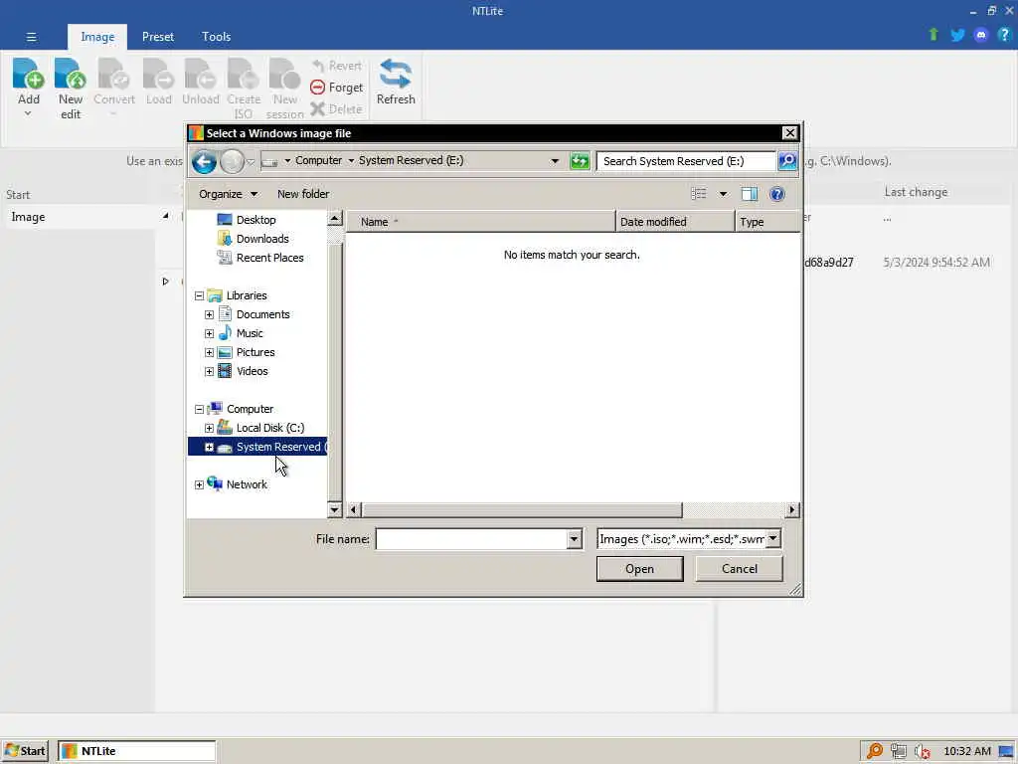1018x764 pixels.
Task: Switch to the Image ribbon tab
Action: [x=97, y=37]
